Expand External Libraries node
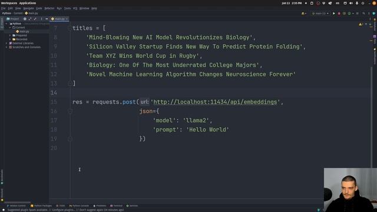The height and width of the screenshot is (212, 377). (6, 43)
